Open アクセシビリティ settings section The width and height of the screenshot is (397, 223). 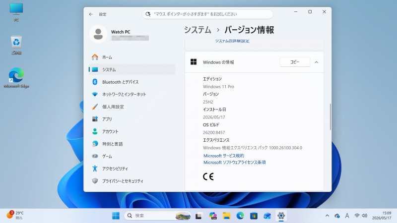pos(132,168)
